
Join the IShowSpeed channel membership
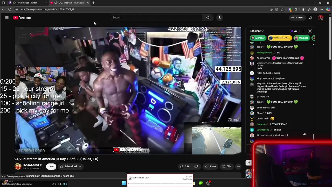click(51, 166)
